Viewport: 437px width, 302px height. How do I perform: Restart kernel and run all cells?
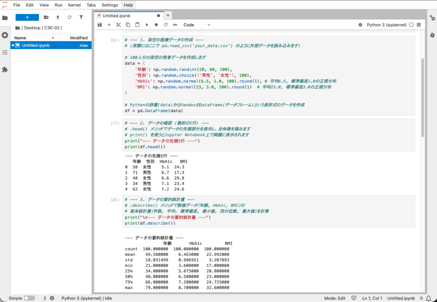(175, 25)
